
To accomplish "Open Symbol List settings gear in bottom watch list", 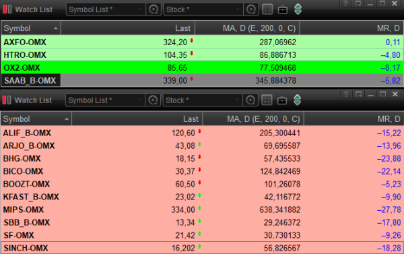I will coord(153,100).
